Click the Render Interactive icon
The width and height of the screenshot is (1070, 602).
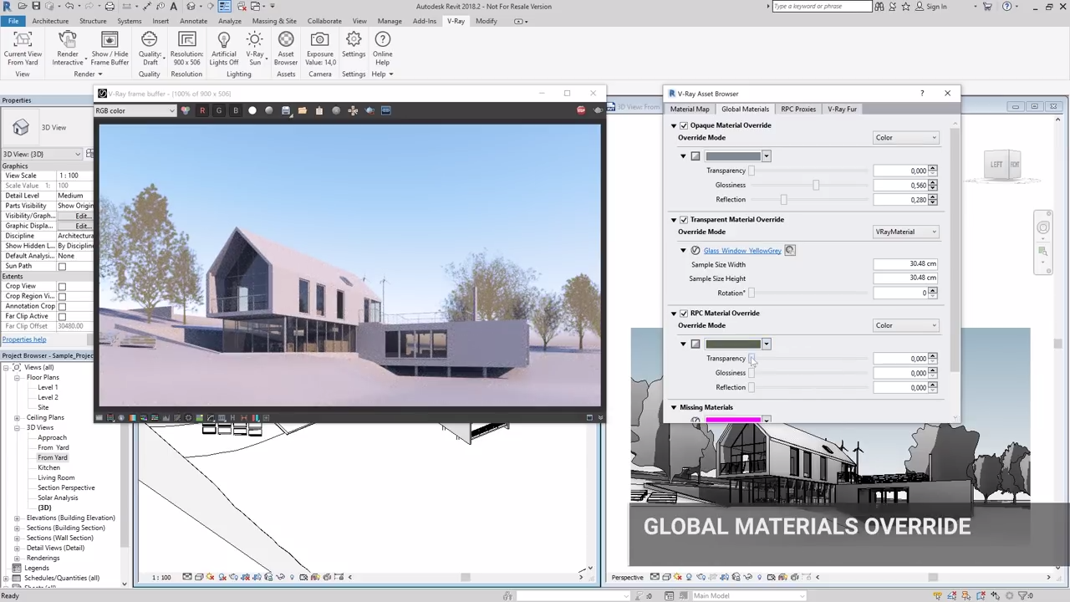click(68, 40)
